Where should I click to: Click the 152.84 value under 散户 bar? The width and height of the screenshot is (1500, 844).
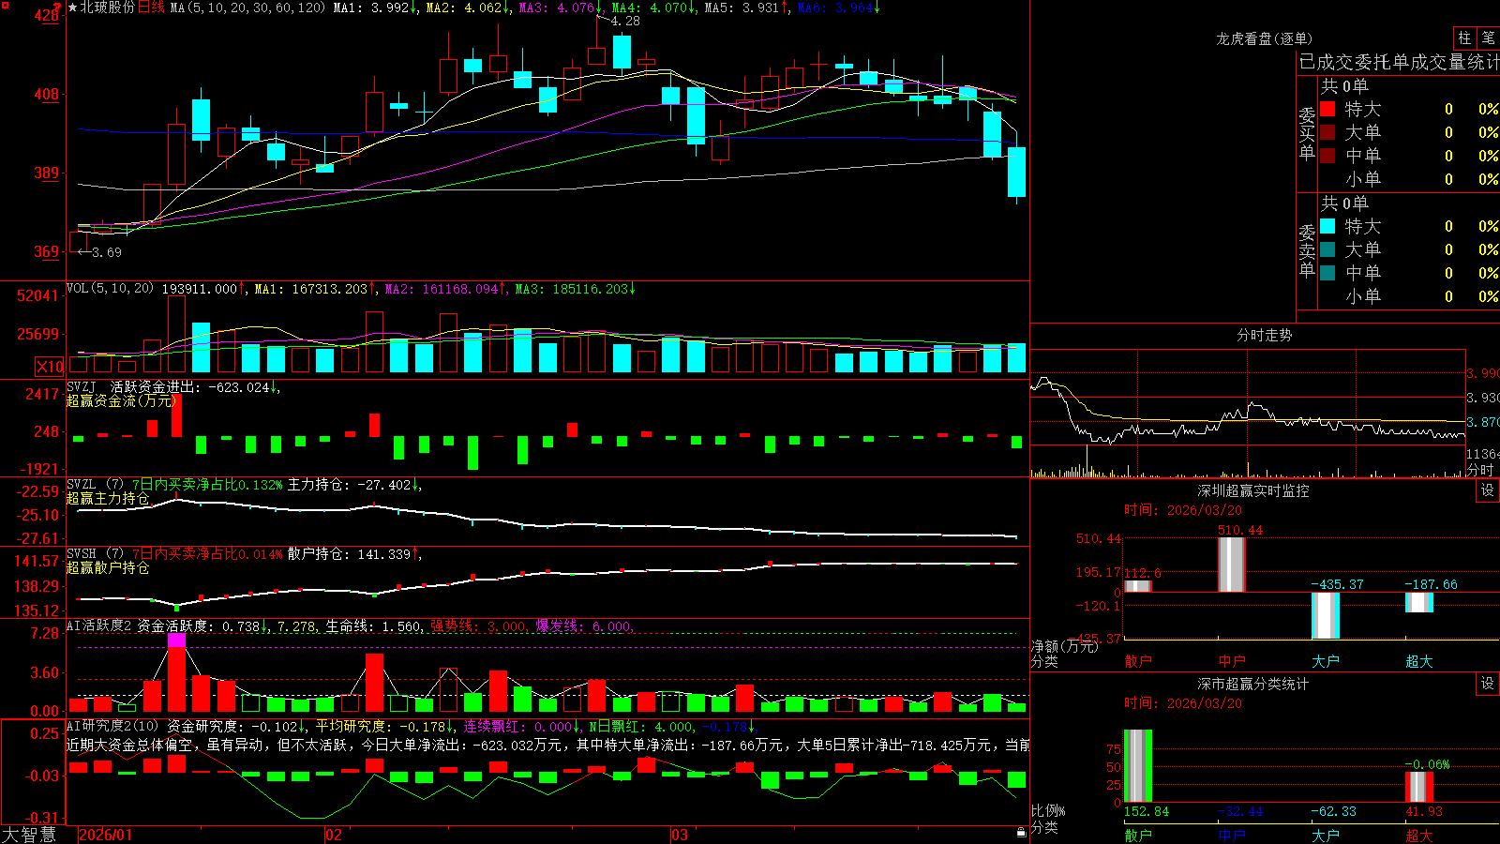click(1147, 811)
